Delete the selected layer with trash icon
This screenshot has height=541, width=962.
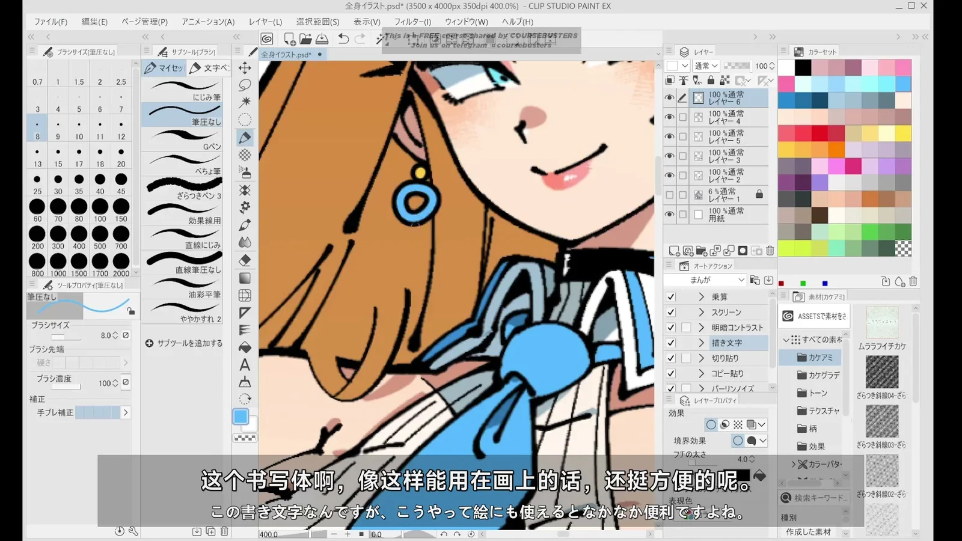pyautogui.click(x=770, y=251)
